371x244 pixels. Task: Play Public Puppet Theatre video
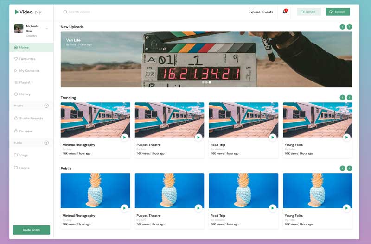[x=198, y=208]
